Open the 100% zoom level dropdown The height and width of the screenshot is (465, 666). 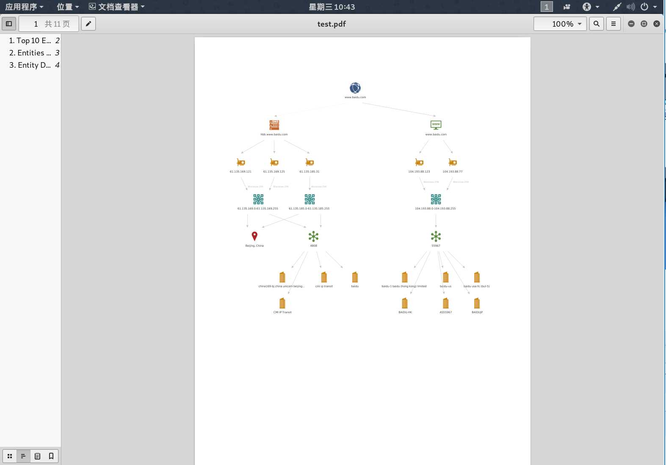pyautogui.click(x=560, y=24)
